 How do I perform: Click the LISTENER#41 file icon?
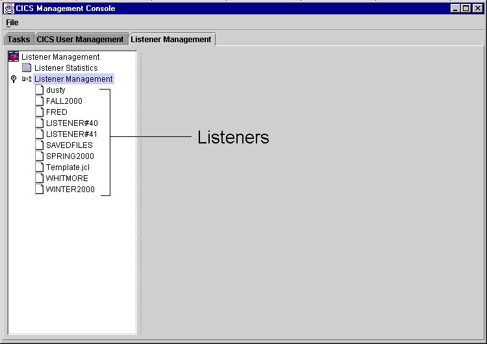(39, 134)
